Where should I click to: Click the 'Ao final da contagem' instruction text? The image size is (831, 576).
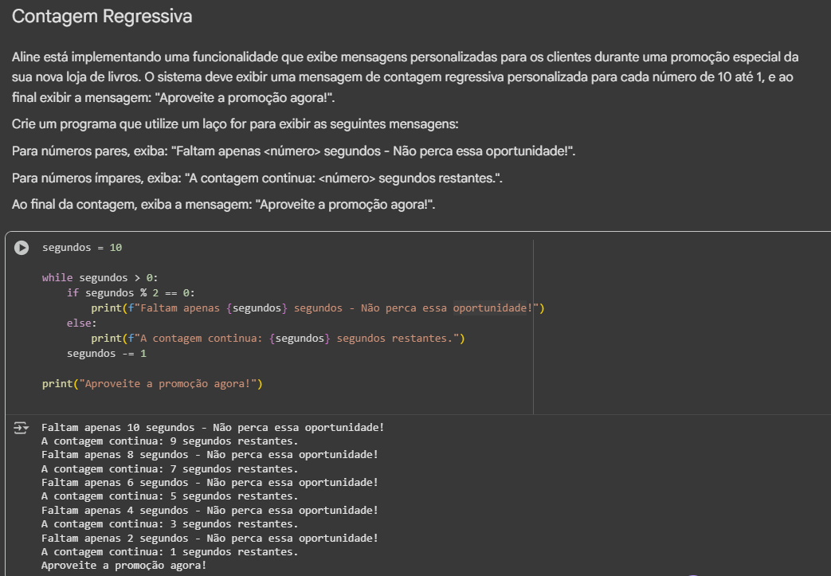223,205
